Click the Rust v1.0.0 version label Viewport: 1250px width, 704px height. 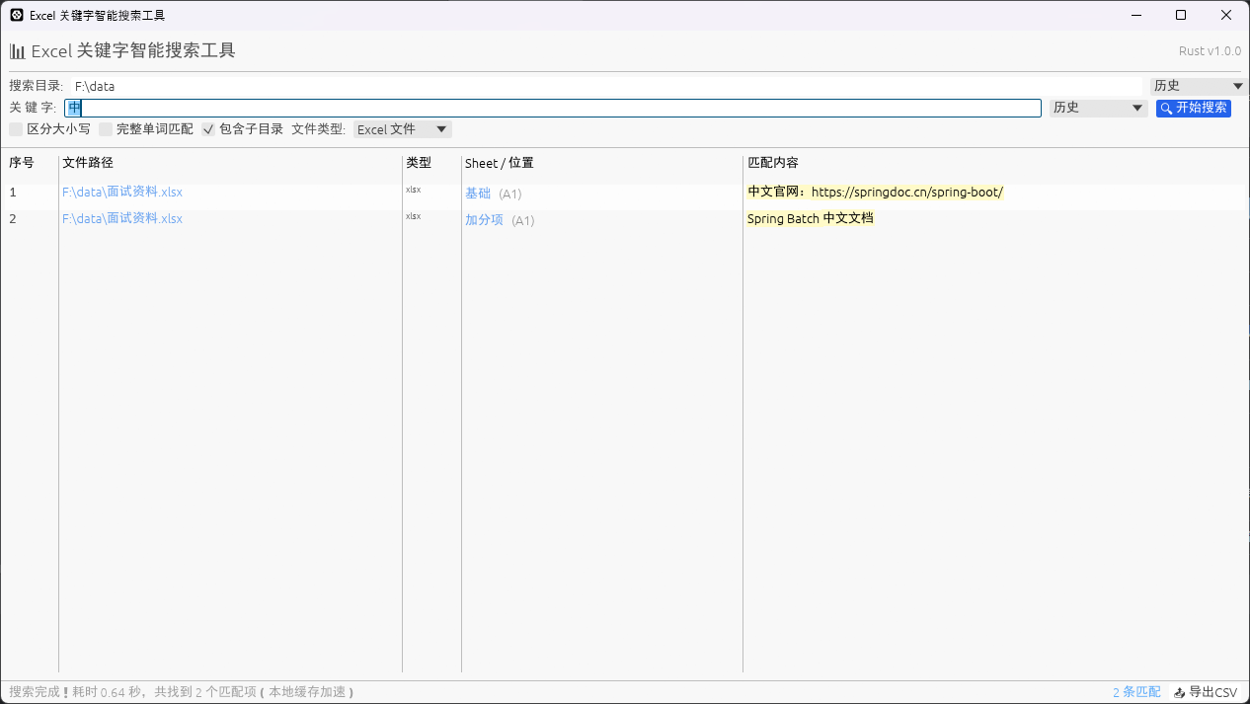click(x=1210, y=51)
